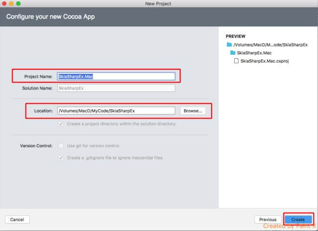Click the Project Name text field
Viewport: 318px width, 231px height.
click(x=116, y=76)
